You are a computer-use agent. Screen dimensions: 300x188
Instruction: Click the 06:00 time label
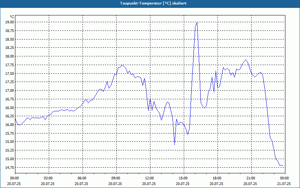(82, 178)
